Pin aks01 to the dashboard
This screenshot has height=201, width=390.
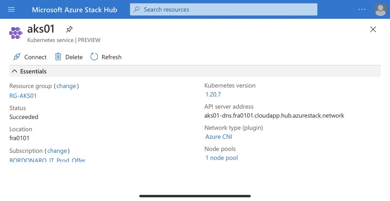[x=69, y=29]
